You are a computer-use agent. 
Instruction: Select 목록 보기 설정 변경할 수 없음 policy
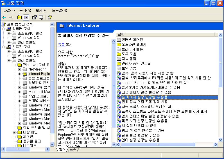pyautogui.click(x=144, y=121)
